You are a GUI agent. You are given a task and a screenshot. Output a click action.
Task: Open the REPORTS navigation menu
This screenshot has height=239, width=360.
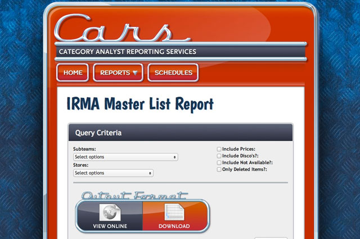118,73
